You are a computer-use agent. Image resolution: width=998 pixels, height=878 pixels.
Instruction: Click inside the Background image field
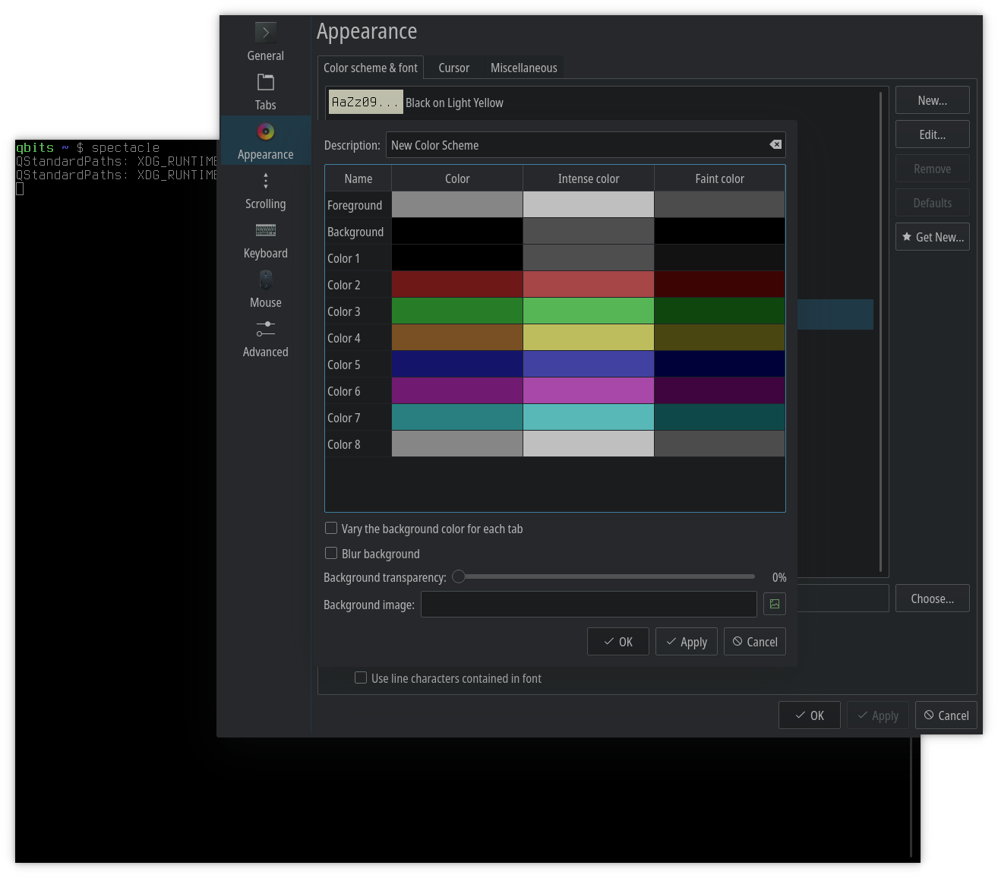click(x=589, y=605)
